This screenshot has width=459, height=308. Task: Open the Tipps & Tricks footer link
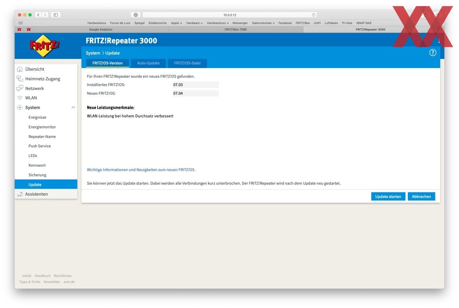[30, 282]
